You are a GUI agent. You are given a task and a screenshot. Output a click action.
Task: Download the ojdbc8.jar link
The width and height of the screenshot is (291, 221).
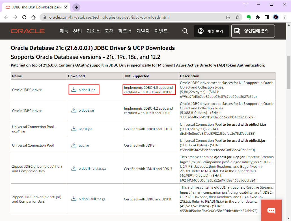[87, 111]
